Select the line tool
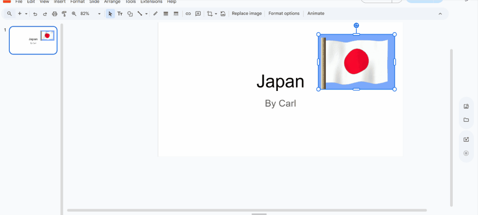478x215 pixels. point(139,14)
